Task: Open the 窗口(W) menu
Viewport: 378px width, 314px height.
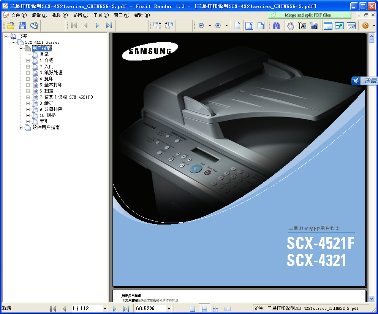Action: [x=122, y=15]
